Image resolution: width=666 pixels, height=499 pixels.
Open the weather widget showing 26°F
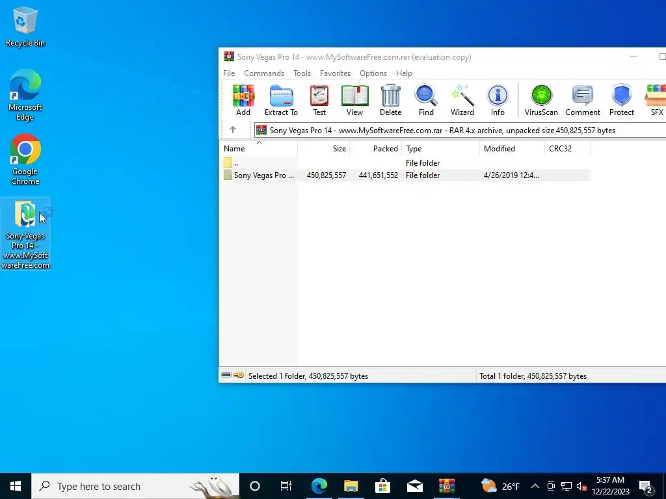click(501, 486)
